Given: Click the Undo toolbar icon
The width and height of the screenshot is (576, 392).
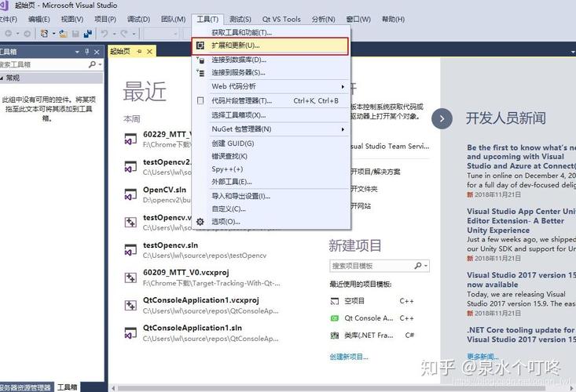Looking at the screenshot, I should click(x=105, y=34).
